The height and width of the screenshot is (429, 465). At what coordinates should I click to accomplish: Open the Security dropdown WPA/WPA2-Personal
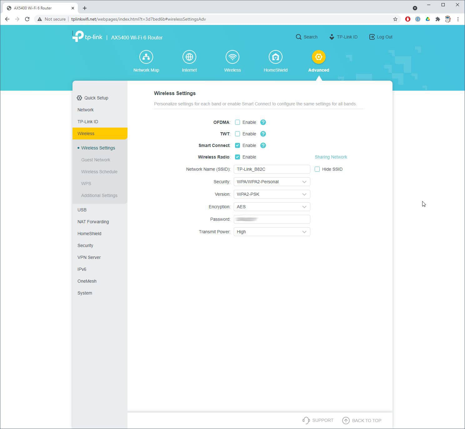click(x=272, y=182)
